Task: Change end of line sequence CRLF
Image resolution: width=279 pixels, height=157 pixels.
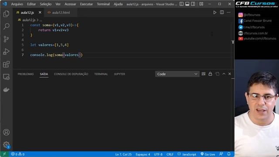Action: point(170,154)
